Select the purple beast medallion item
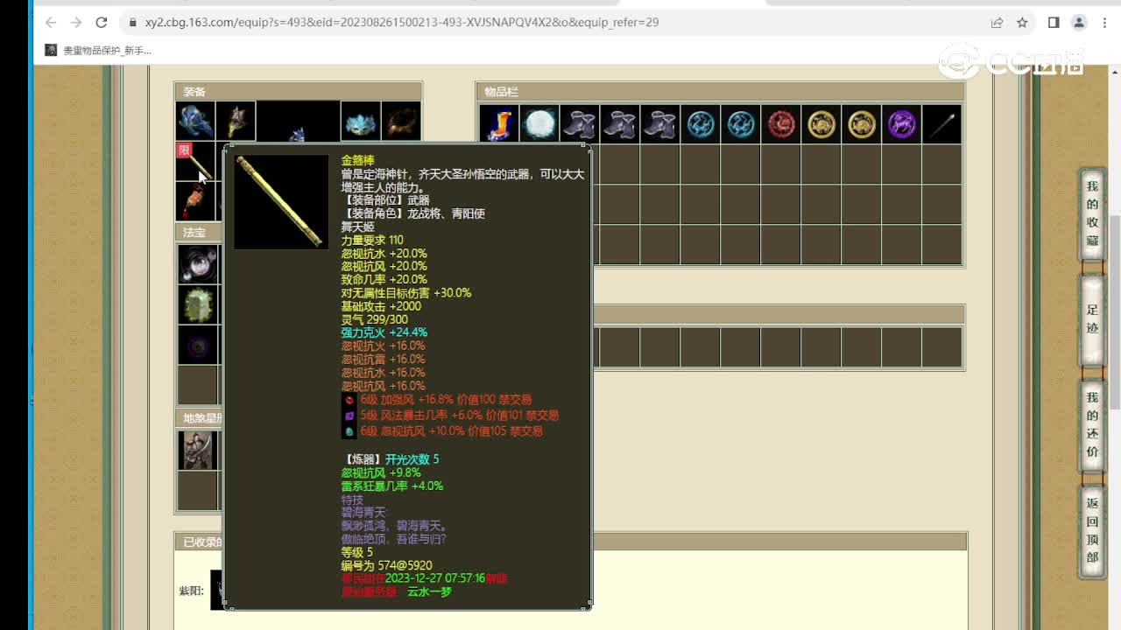The width and height of the screenshot is (1121, 630). coord(902,124)
